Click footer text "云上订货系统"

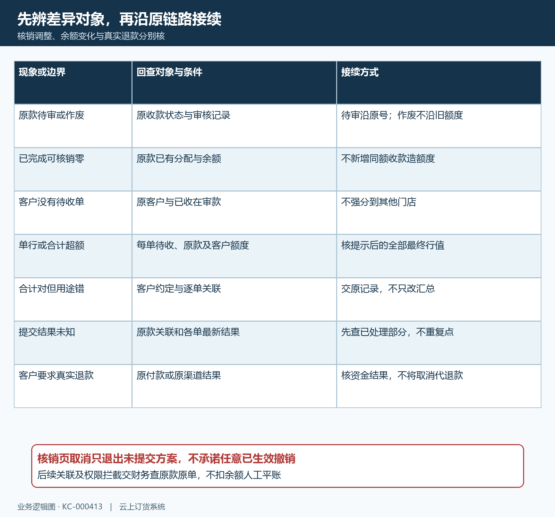142,507
